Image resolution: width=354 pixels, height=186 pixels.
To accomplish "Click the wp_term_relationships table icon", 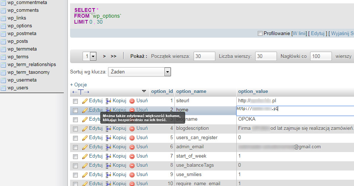I will pos(3,65).
